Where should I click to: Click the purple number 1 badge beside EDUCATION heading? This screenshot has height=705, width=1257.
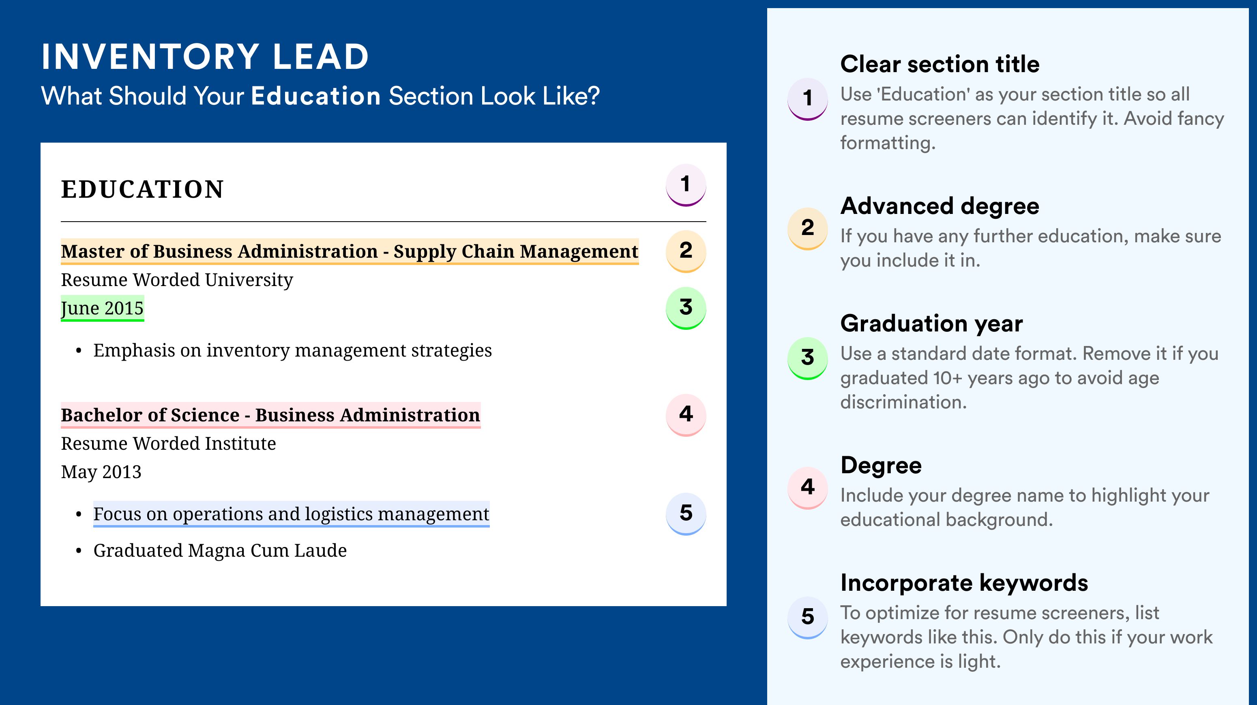(686, 185)
